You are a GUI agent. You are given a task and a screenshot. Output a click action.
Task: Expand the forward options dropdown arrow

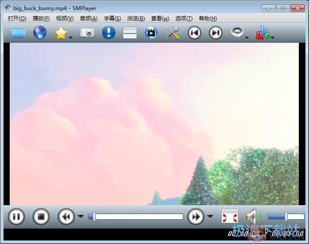point(210,217)
